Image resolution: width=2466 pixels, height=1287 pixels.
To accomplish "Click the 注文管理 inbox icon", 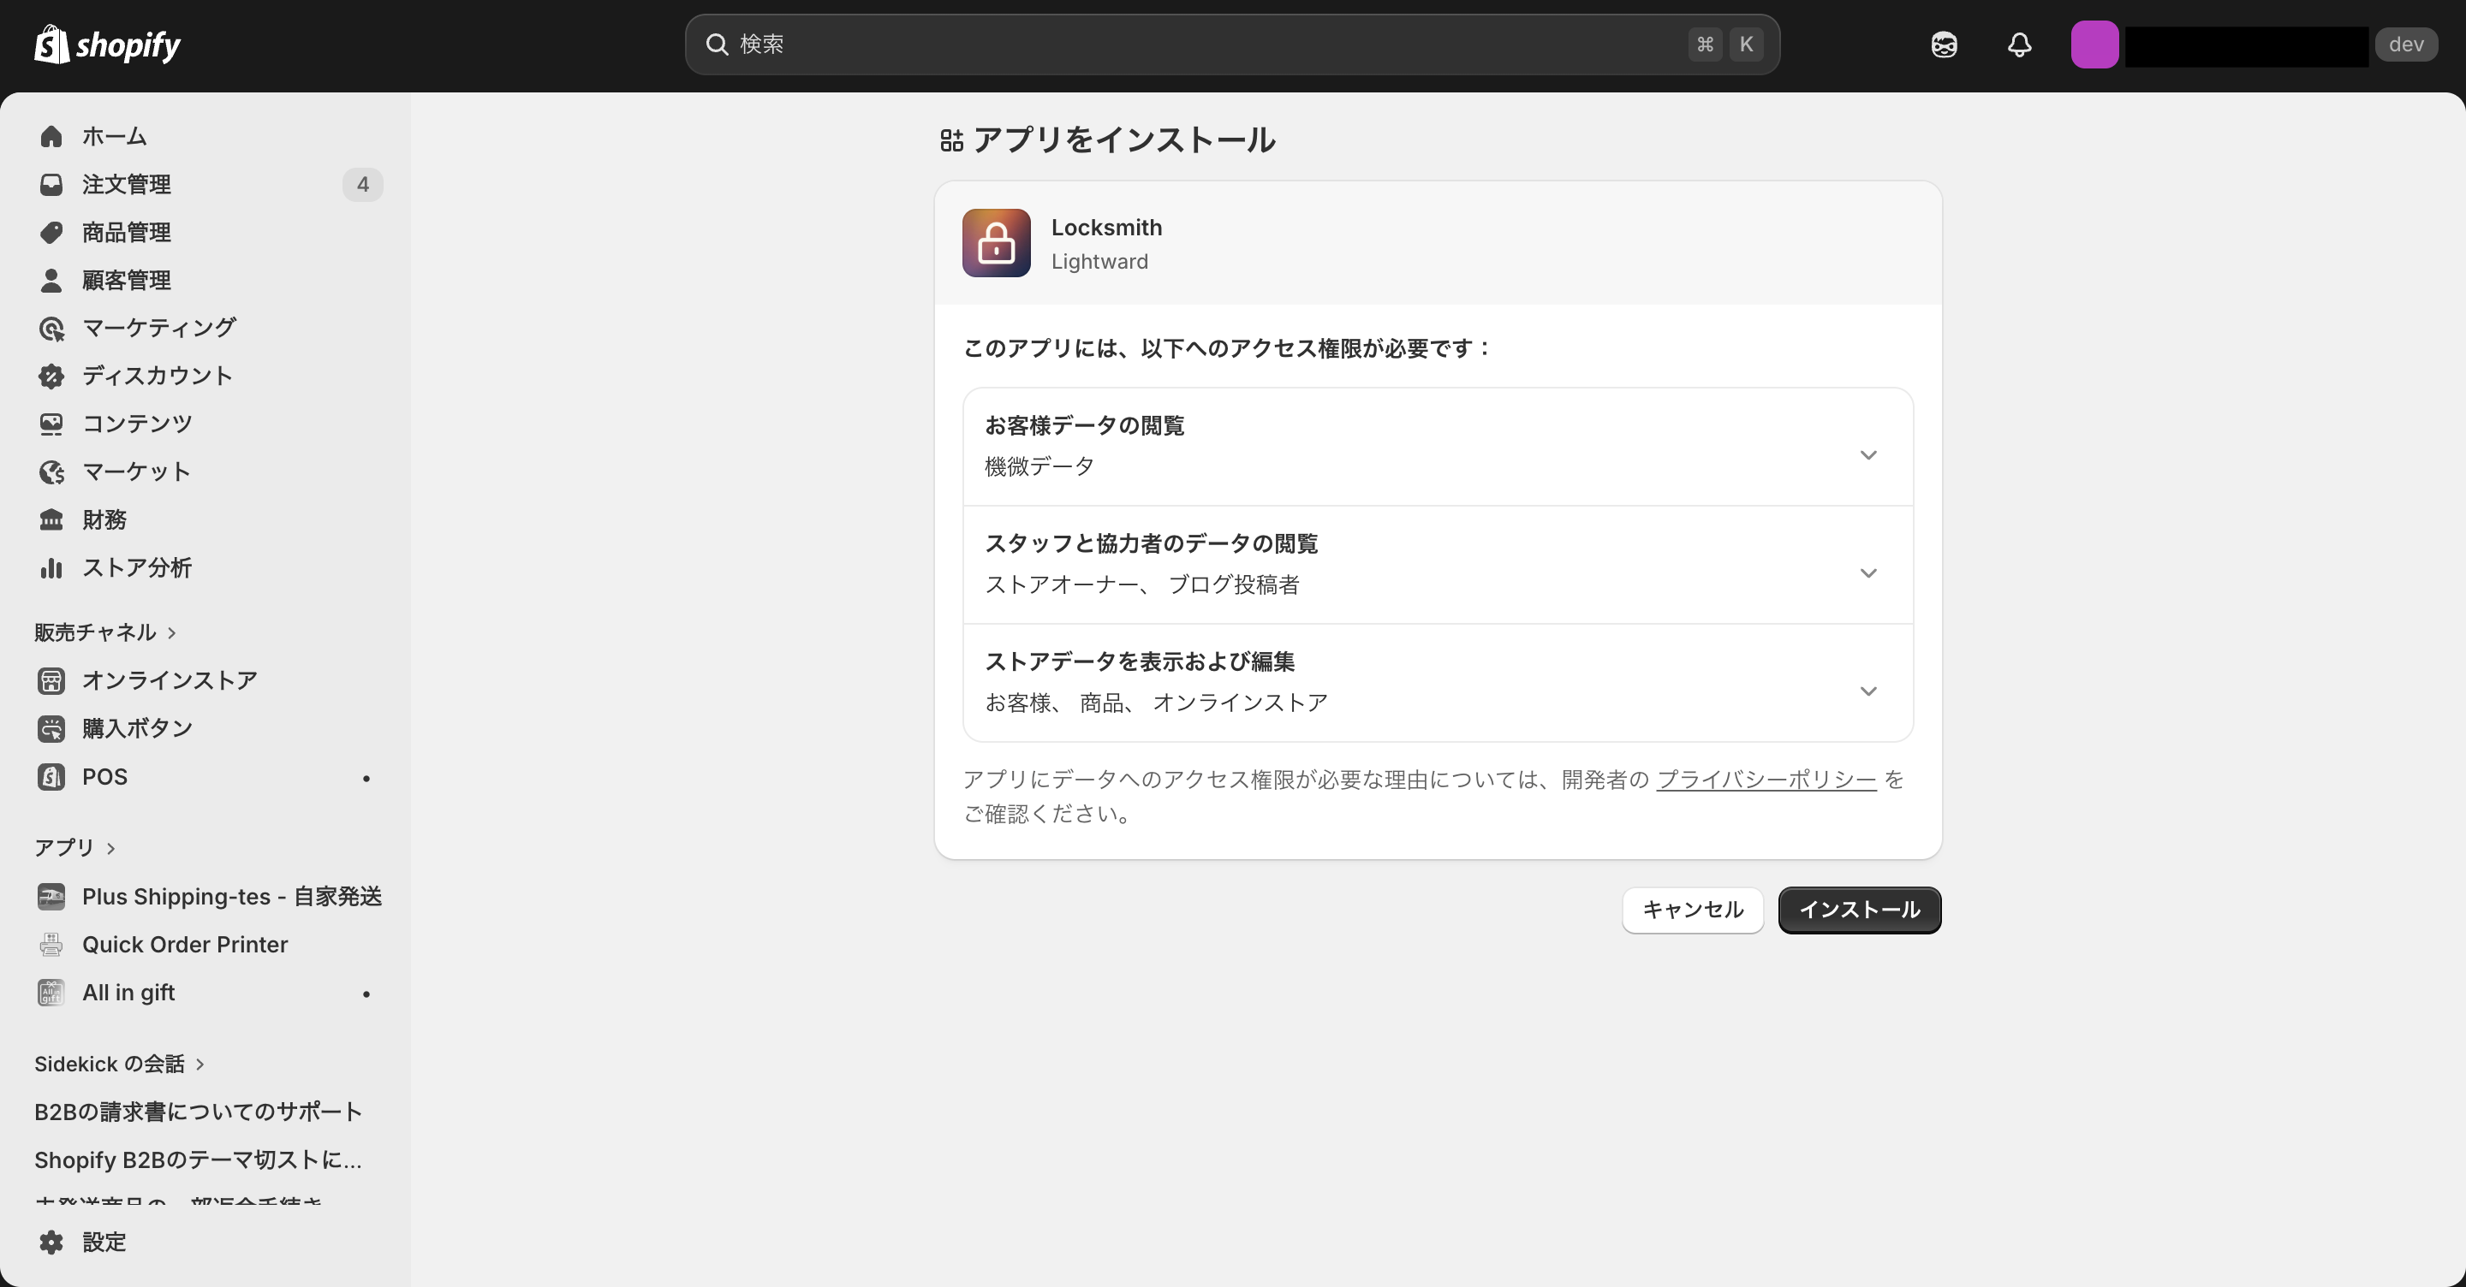I will click(x=51, y=185).
